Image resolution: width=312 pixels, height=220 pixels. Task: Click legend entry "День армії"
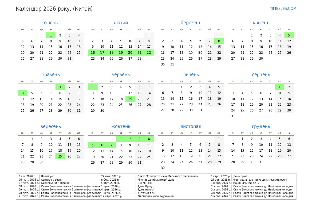click(240, 176)
